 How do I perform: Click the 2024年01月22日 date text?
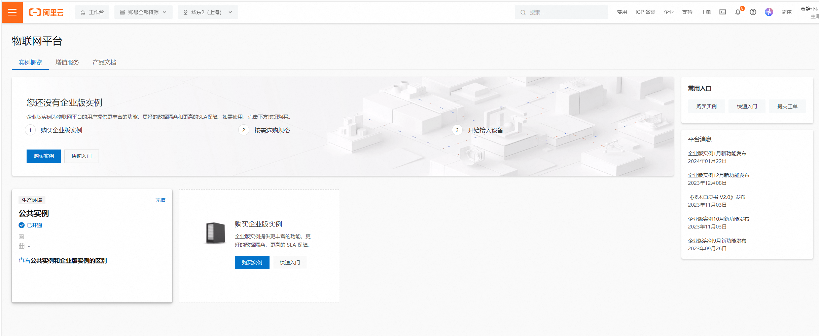pyautogui.click(x=707, y=161)
